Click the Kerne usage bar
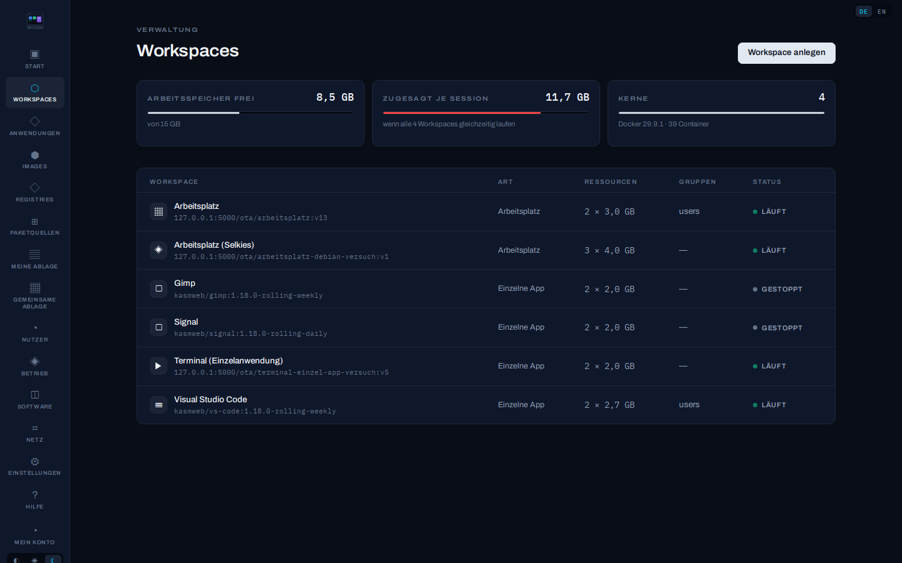902x563 pixels. point(722,113)
